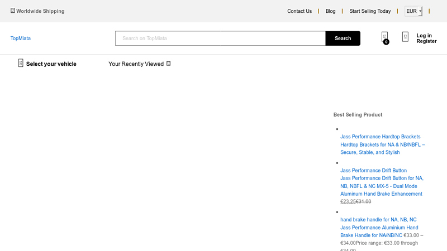The height and width of the screenshot is (251, 447).
Task: Expand Your Recently Viewed list
Action: tap(136, 64)
